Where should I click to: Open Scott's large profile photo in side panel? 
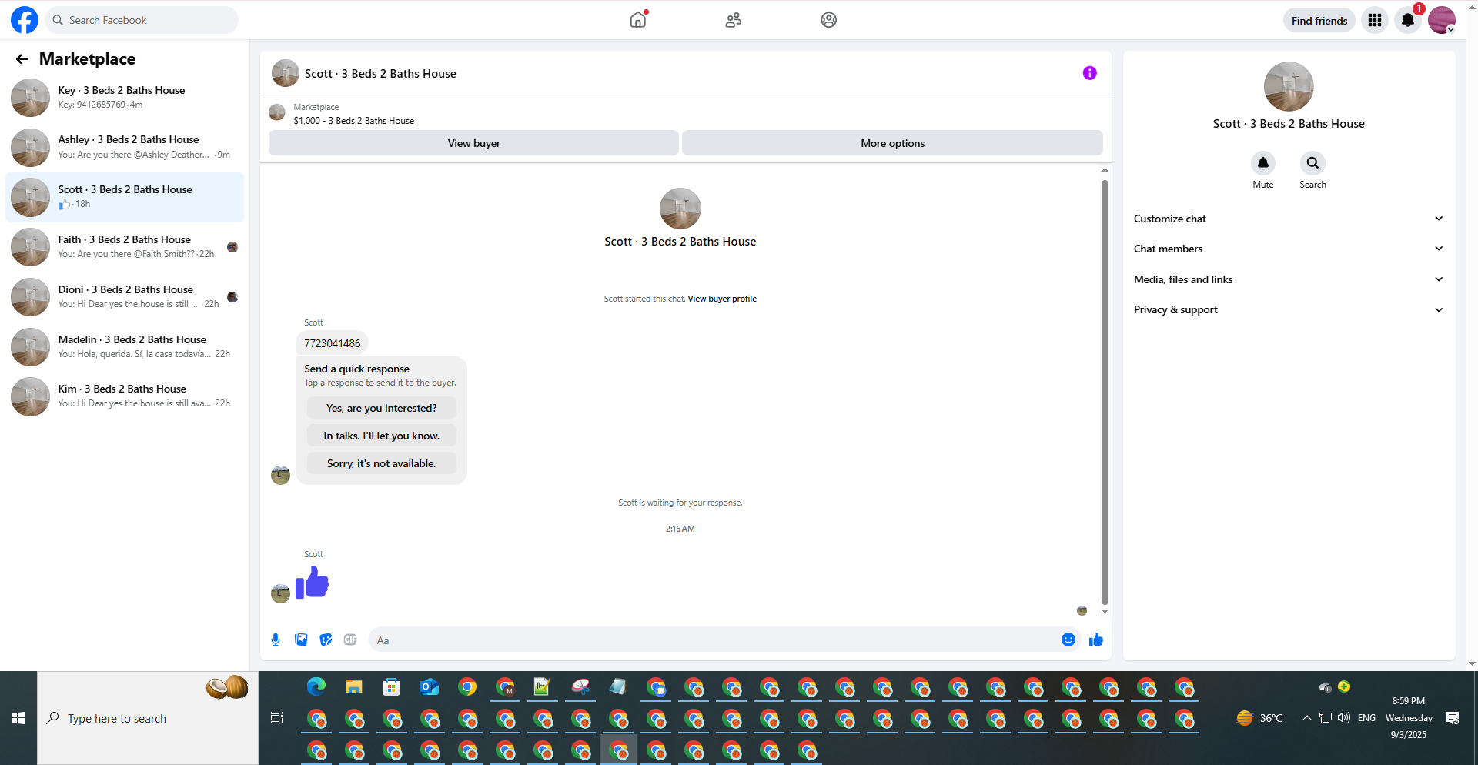1289,87
